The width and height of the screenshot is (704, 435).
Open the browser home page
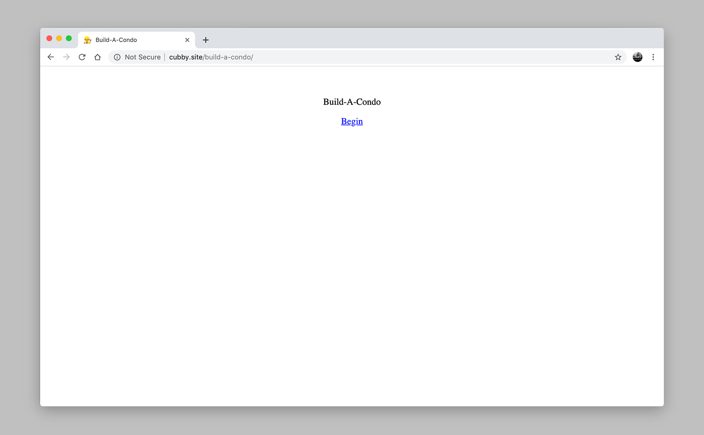98,57
